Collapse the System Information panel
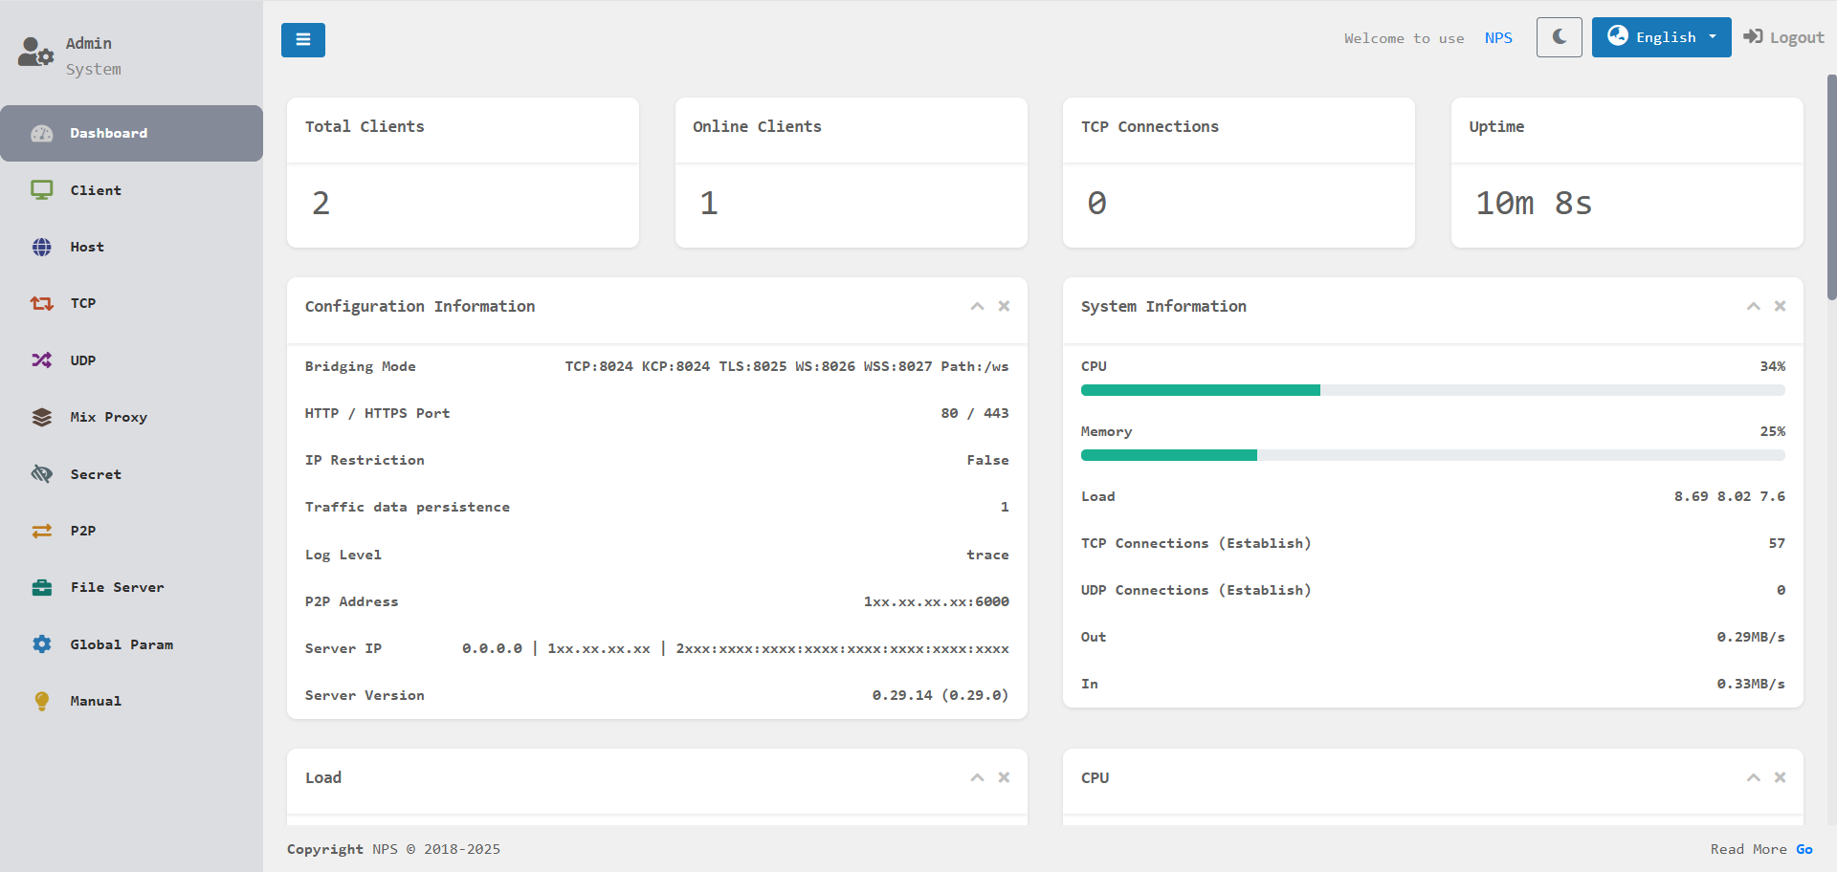The width and height of the screenshot is (1837, 872). (1754, 306)
